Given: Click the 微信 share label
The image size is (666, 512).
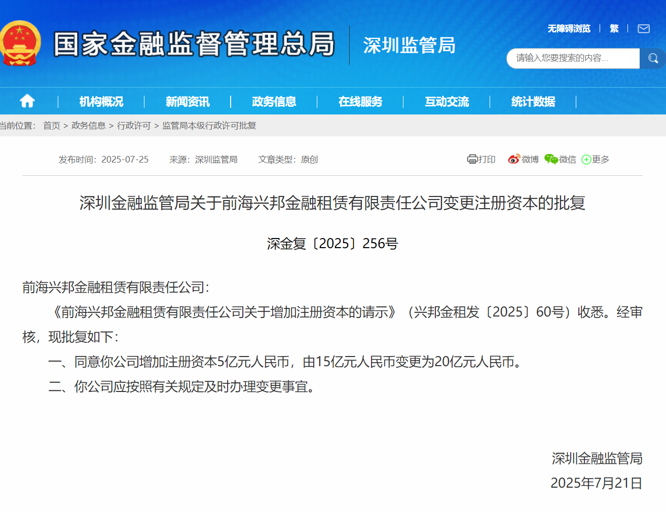Looking at the screenshot, I should (x=568, y=160).
